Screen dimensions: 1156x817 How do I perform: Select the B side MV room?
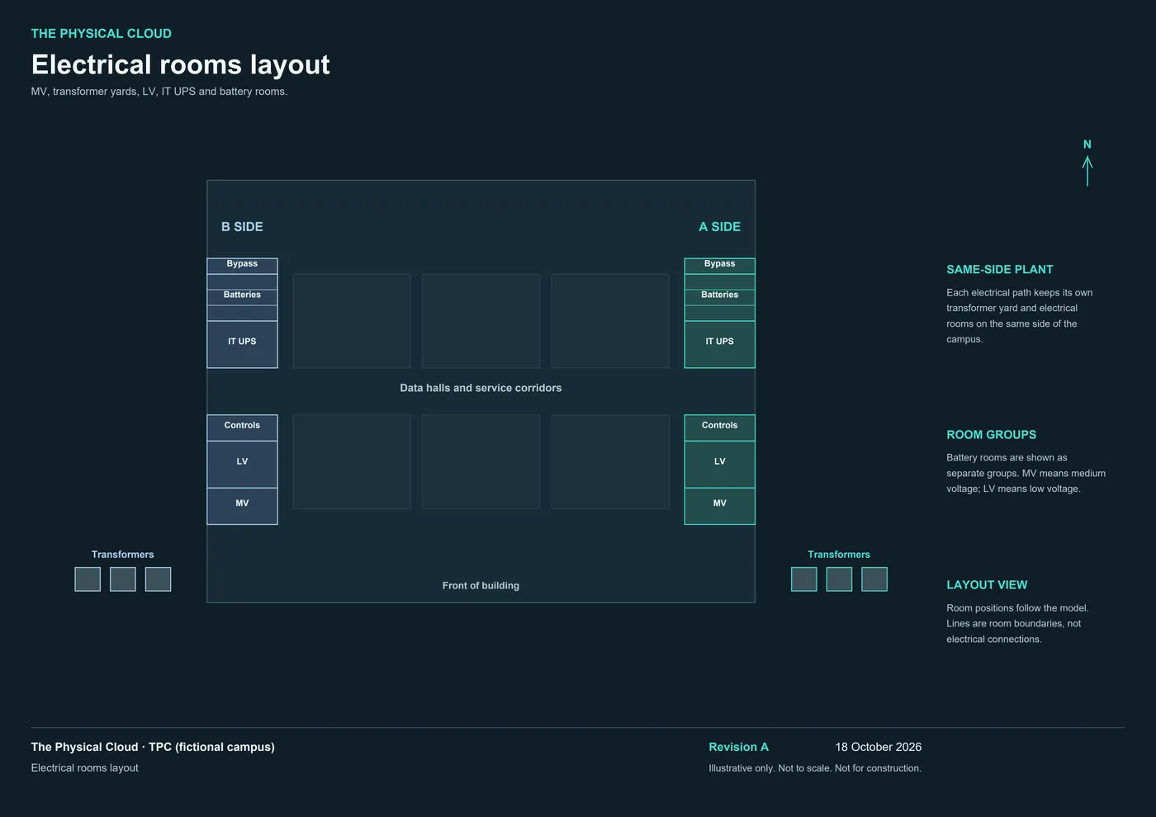click(x=242, y=506)
